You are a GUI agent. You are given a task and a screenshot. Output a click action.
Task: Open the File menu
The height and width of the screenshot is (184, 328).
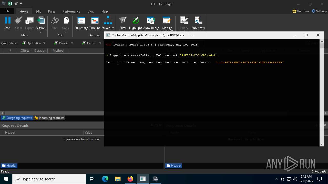point(7,11)
